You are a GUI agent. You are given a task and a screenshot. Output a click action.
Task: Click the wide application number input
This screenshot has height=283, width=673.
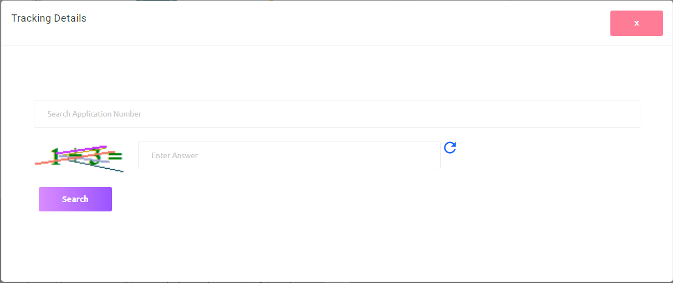(336, 114)
